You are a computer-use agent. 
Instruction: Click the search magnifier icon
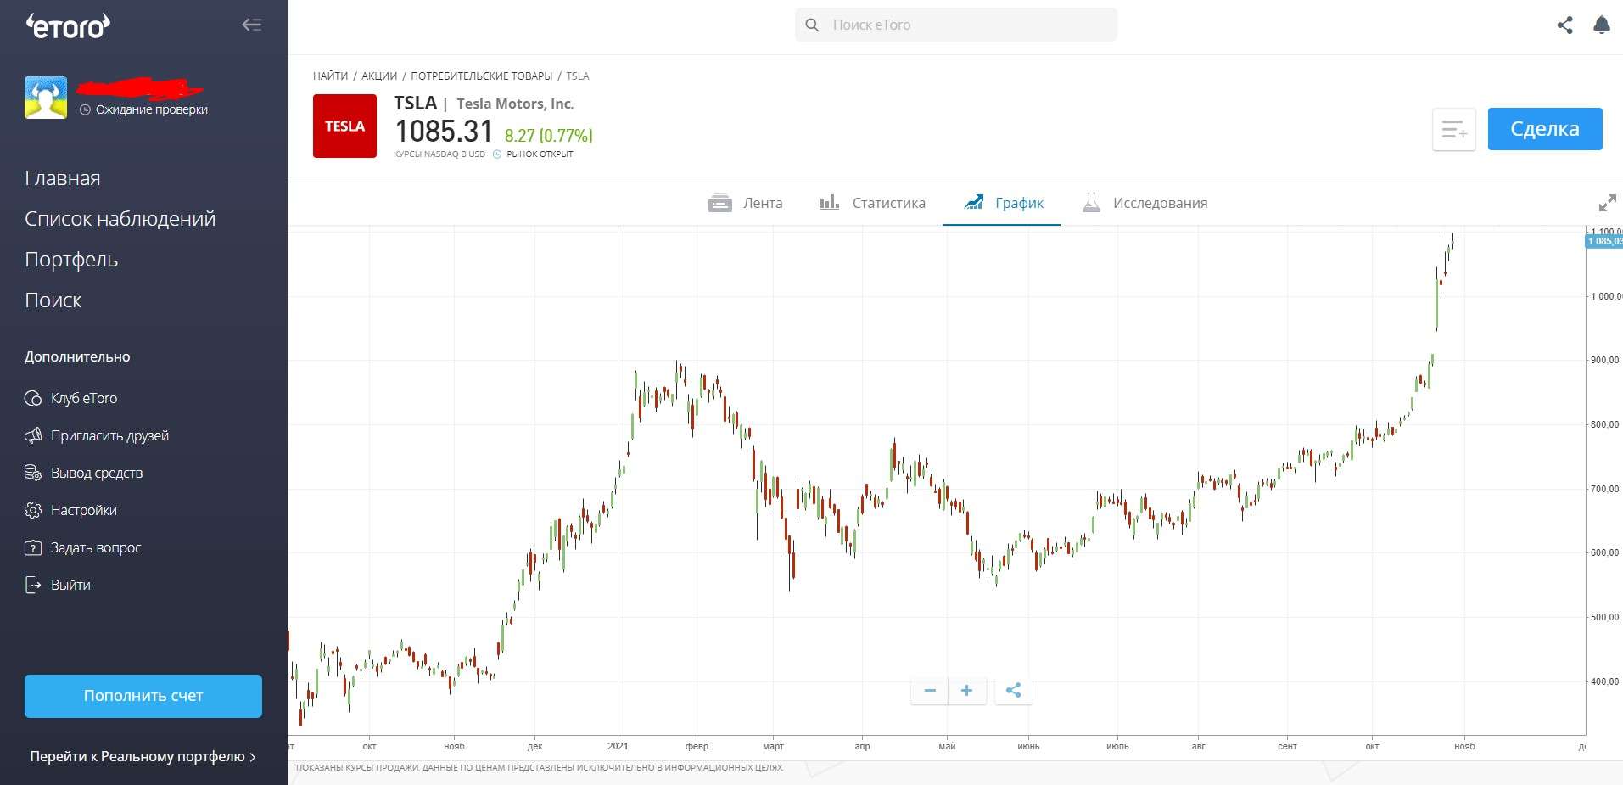[x=812, y=25]
